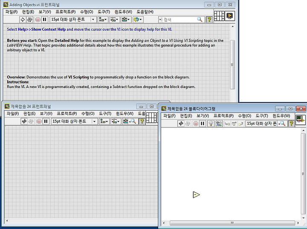Click Run Continuously in Adding Objects.vi toolbar
Image resolution: width=307 pixels, height=229 pixels.
30,19
